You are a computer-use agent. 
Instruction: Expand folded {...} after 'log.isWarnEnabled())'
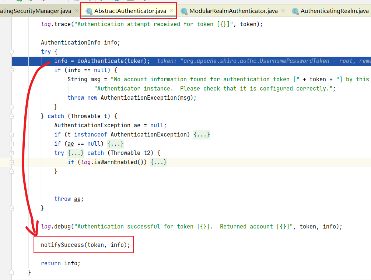(x=158, y=162)
